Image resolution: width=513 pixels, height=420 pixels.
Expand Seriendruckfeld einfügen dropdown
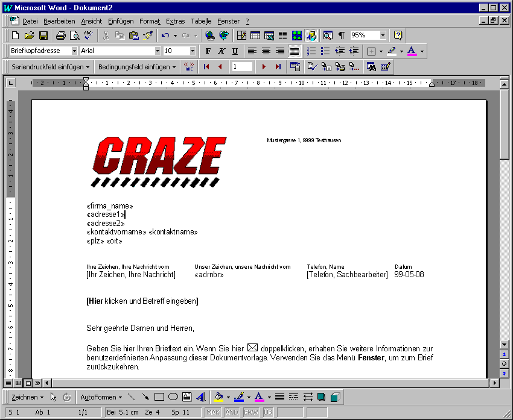tap(50, 67)
